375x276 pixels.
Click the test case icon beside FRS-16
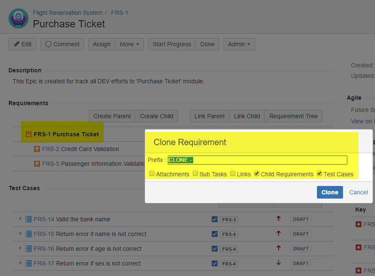[x=29, y=249]
